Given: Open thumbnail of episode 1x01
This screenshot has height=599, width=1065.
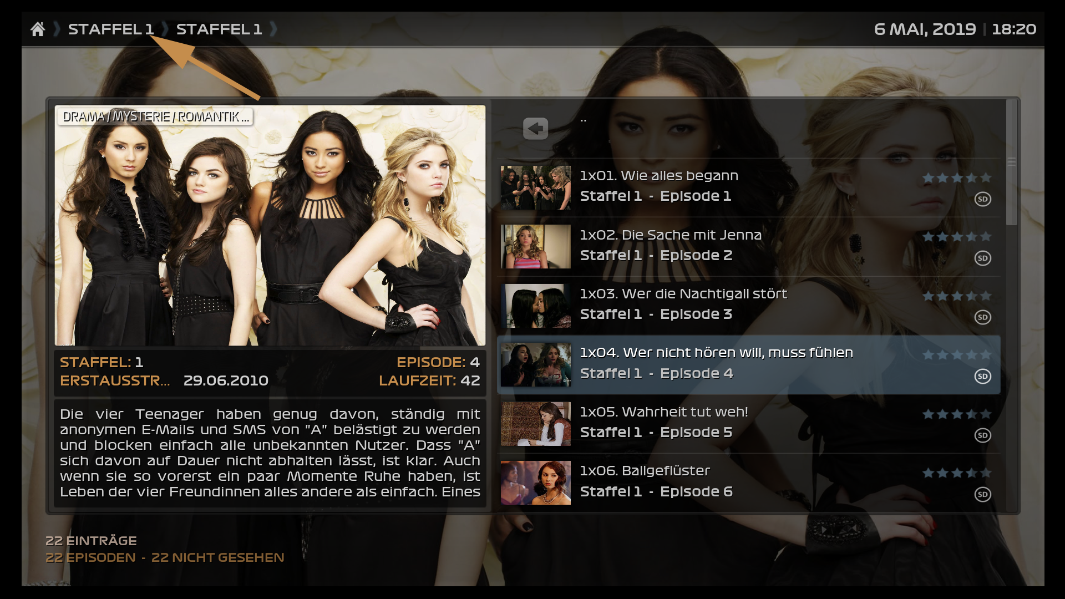Looking at the screenshot, I should coord(535,187).
